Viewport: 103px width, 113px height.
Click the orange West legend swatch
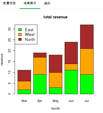(x=20, y=34)
